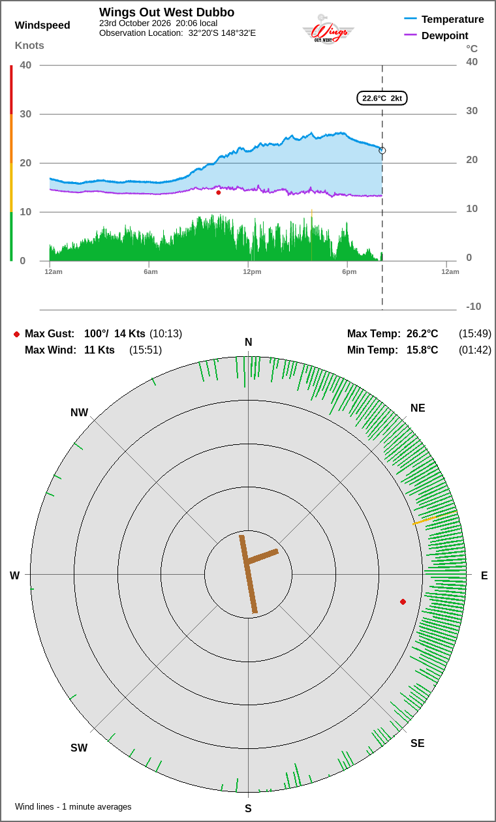496x822 pixels.
Task: Click the compass 'SW' label
Action: click(x=79, y=748)
